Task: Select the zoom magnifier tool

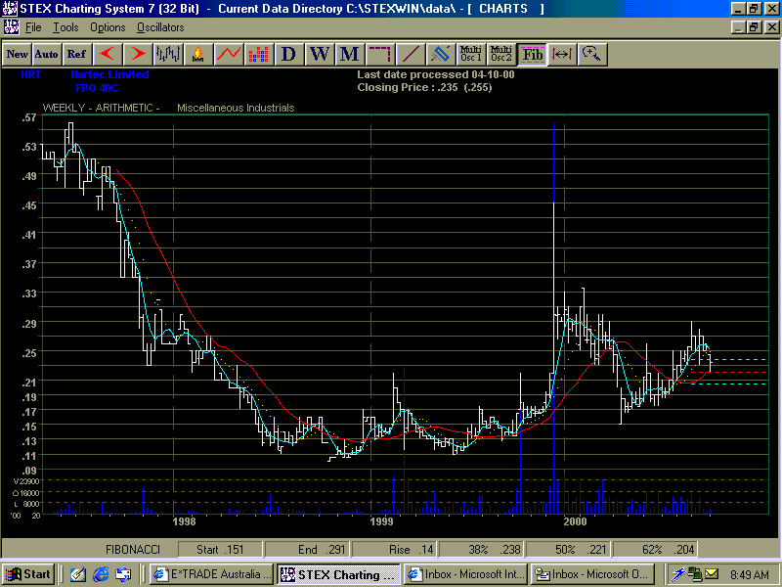Action: point(592,54)
